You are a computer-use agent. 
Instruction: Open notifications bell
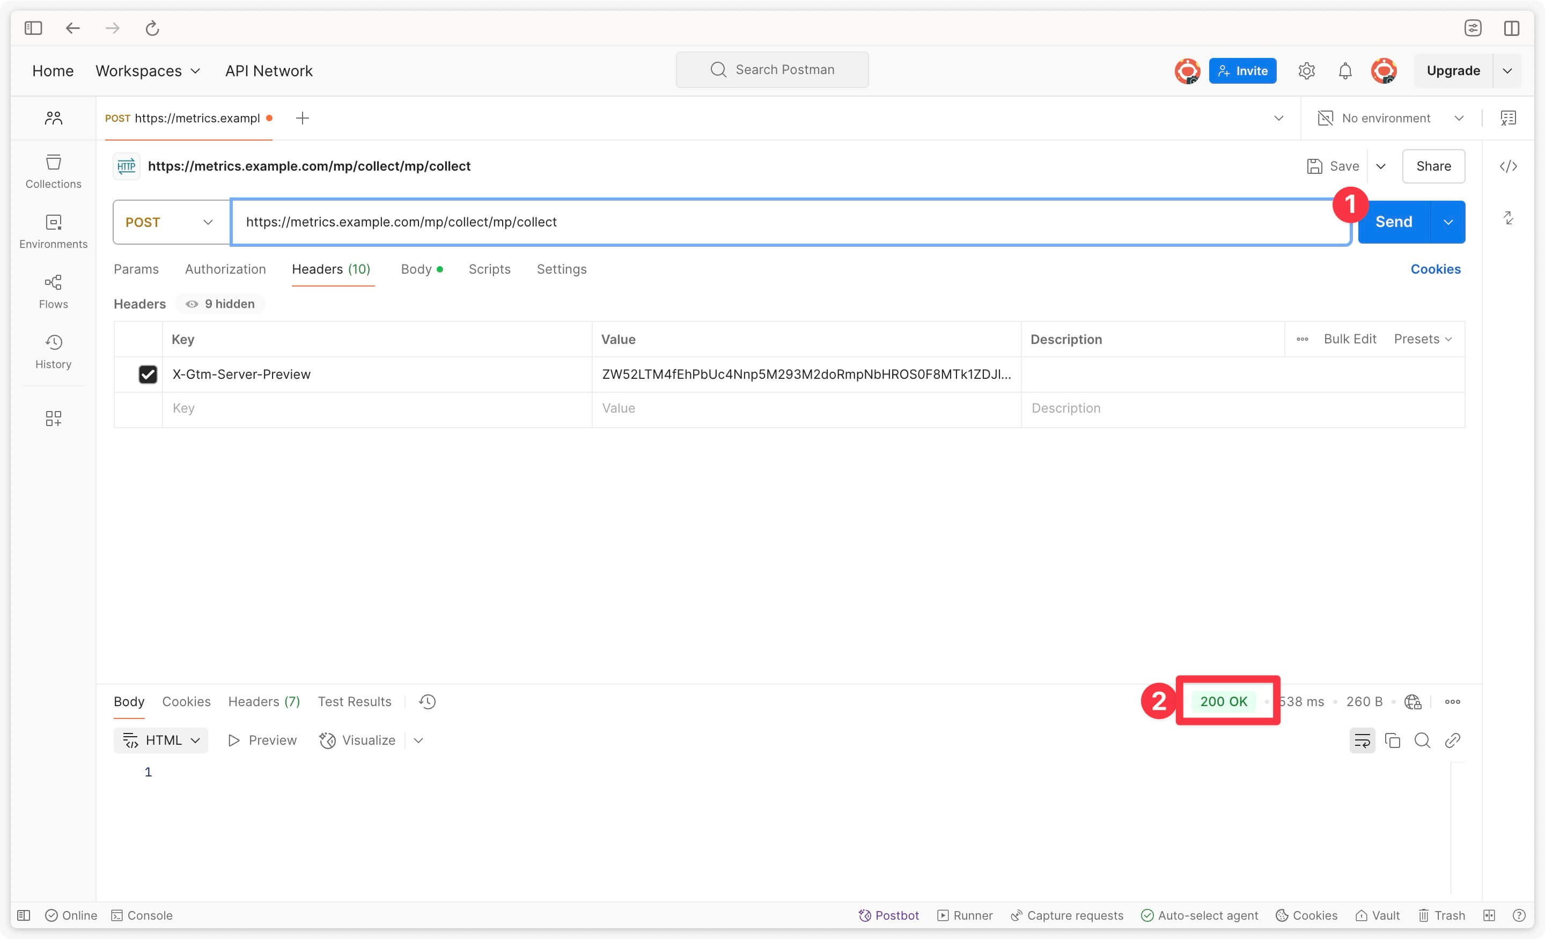1345,71
